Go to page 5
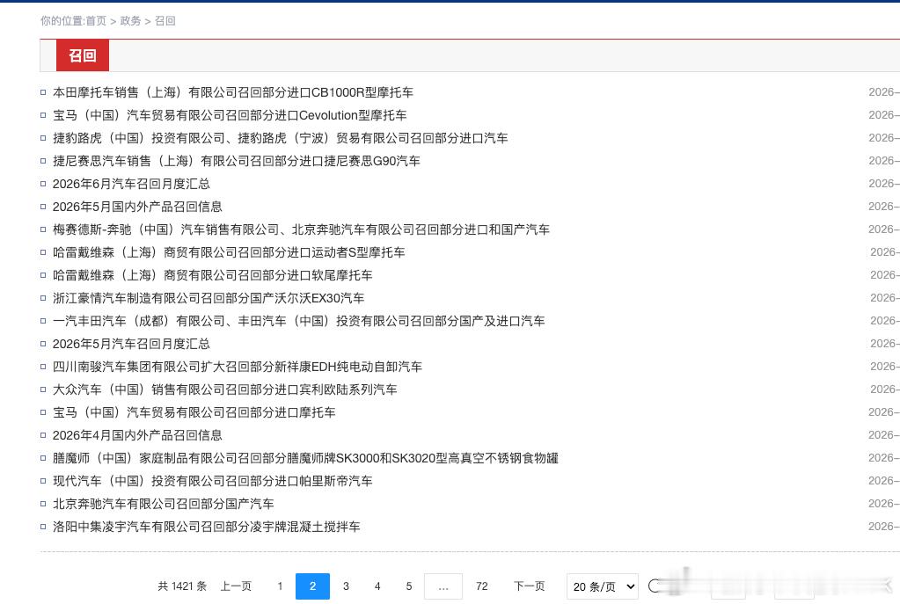Screen dimensions: 900x604 [409, 586]
